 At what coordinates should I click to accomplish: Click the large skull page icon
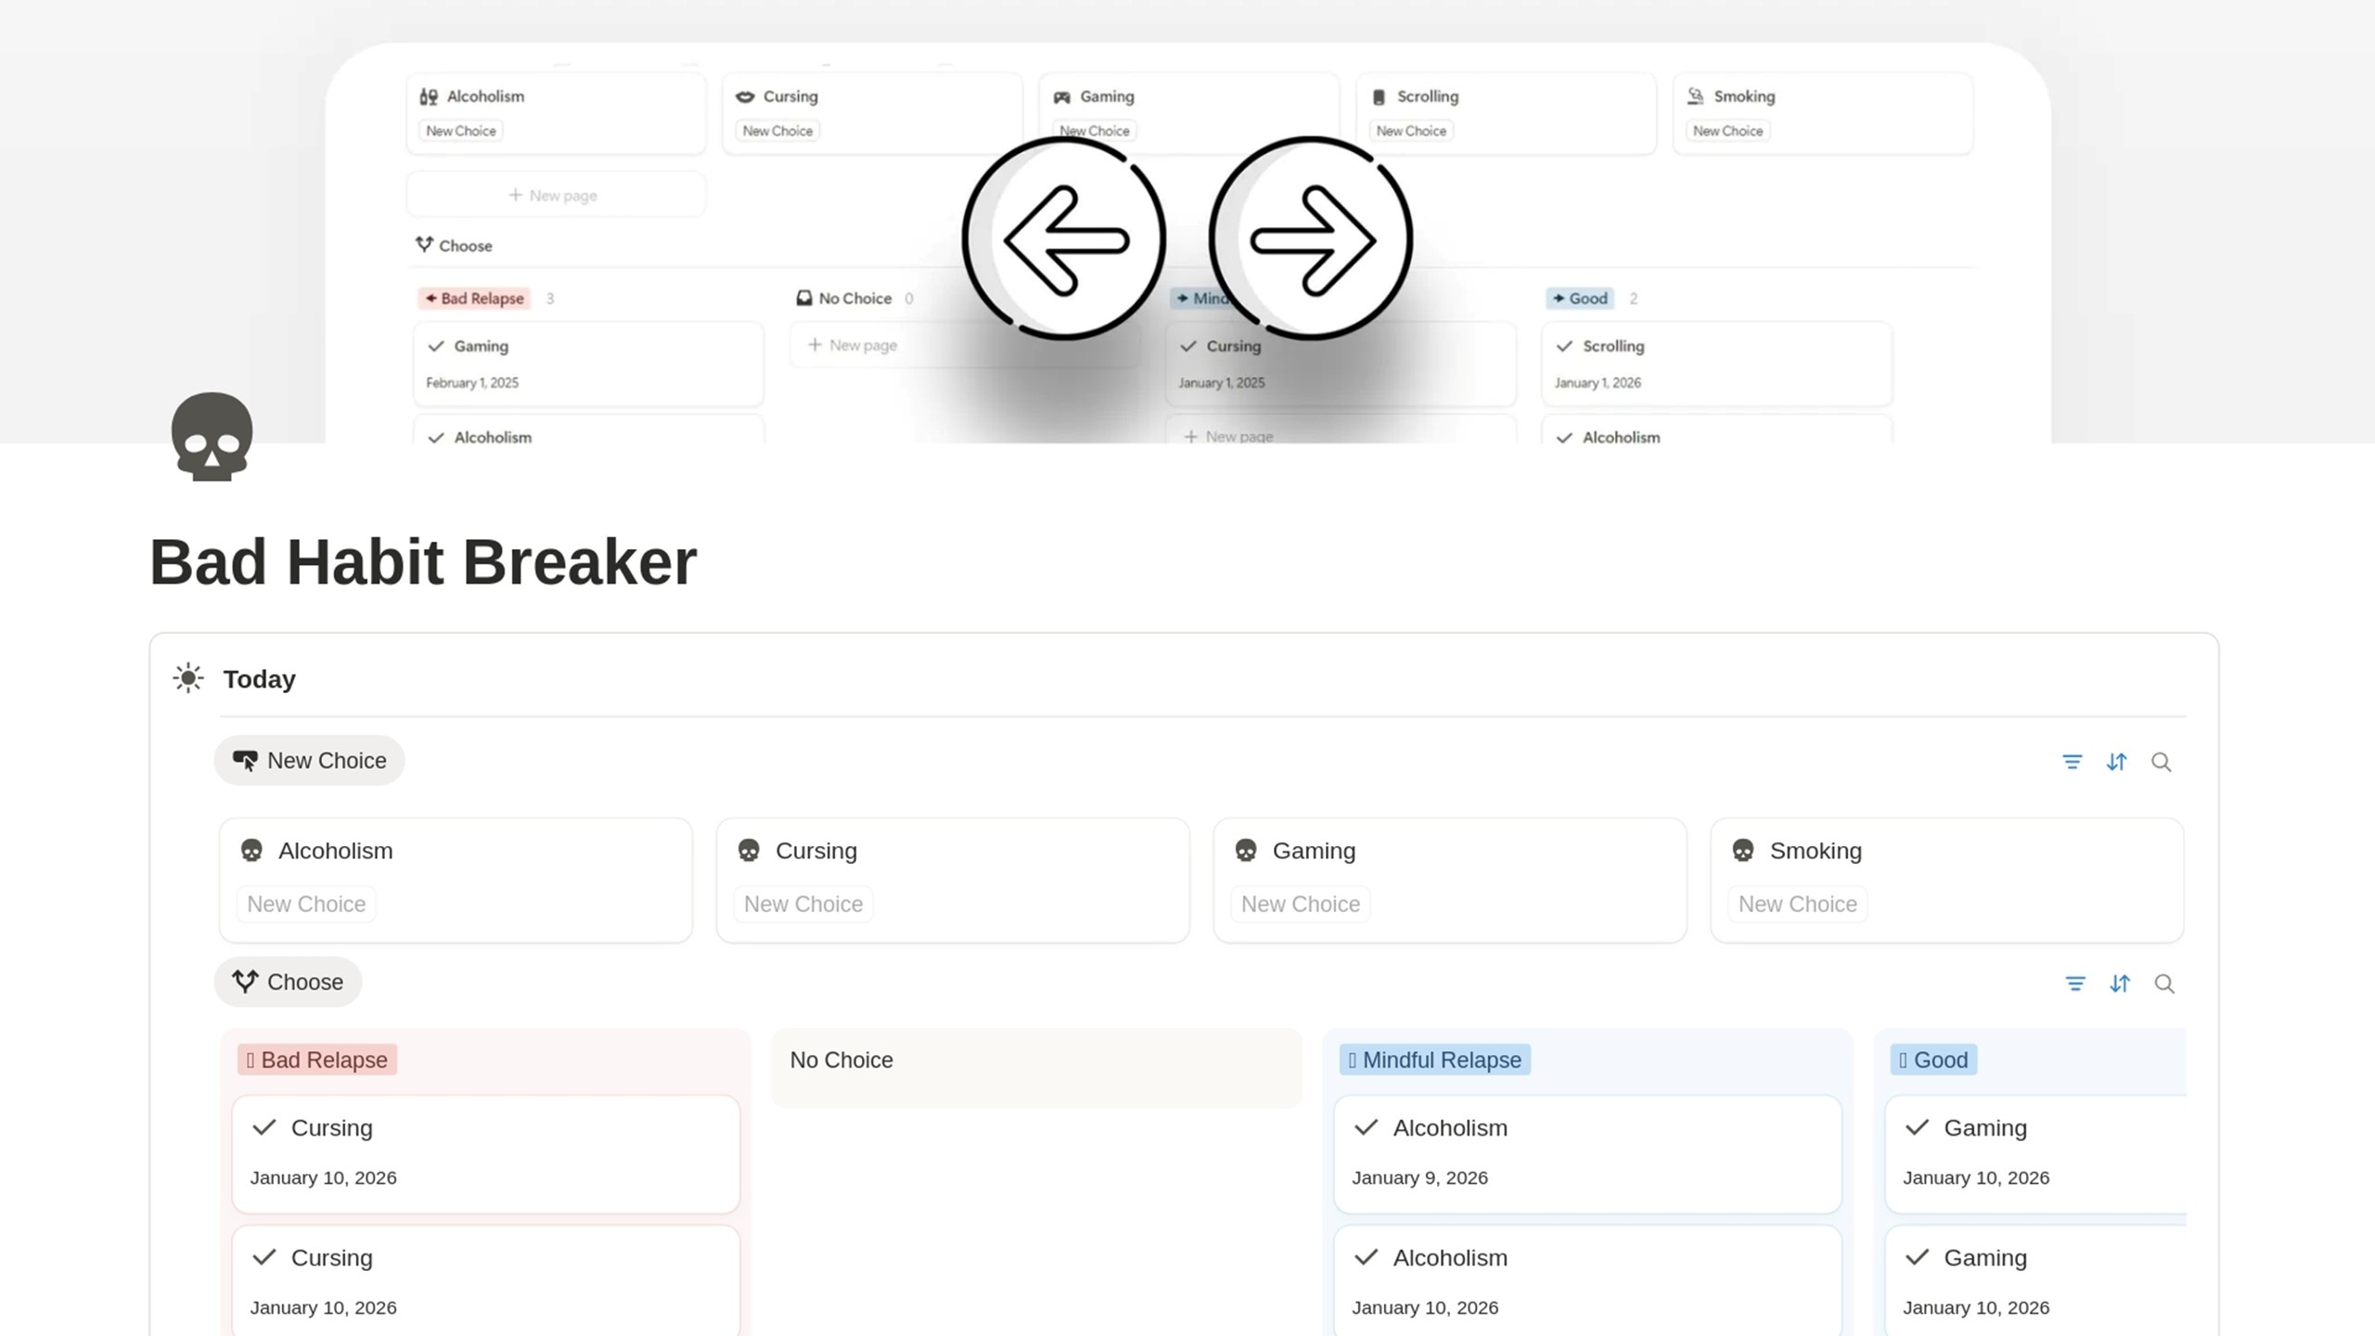click(212, 436)
